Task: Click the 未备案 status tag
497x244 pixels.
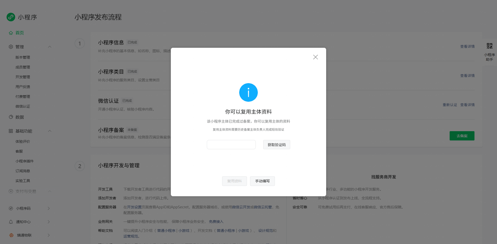Action: pyautogui.click(x=132, y=130)
